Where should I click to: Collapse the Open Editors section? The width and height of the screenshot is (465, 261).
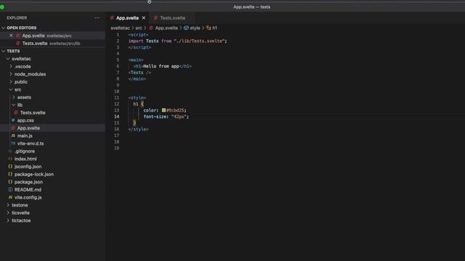(x=3, y=28)
